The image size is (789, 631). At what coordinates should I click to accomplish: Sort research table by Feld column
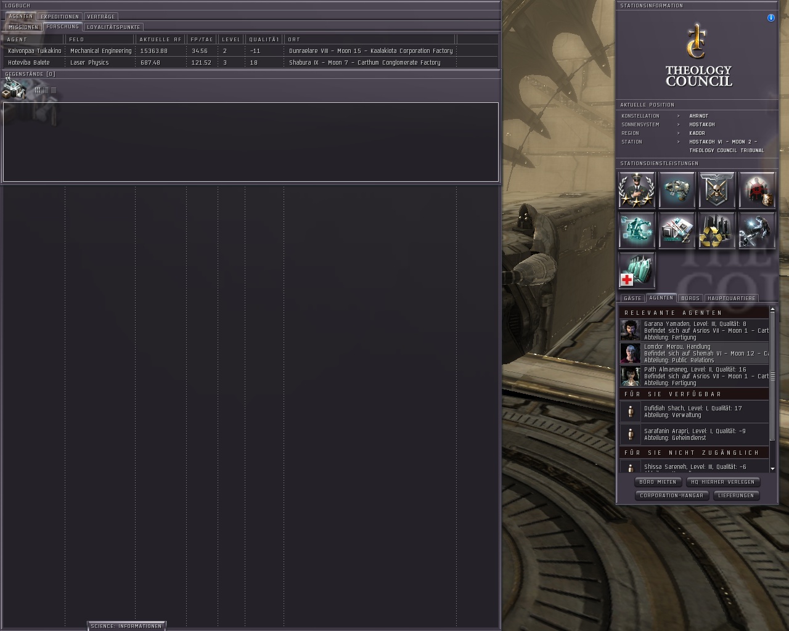coord(100,39)
